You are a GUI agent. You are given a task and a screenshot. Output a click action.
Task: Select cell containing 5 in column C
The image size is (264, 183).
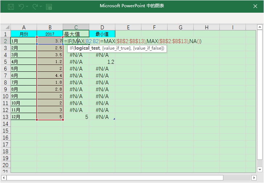pos(76,117)
